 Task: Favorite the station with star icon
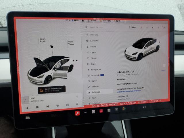57,106
